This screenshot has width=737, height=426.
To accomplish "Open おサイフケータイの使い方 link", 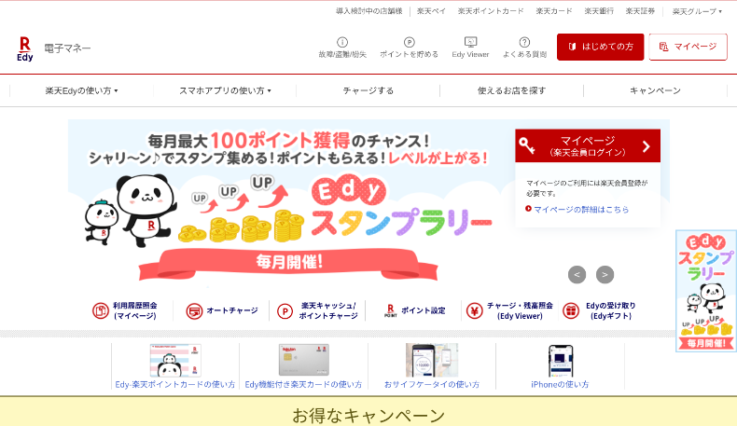I will click(432, 384).
